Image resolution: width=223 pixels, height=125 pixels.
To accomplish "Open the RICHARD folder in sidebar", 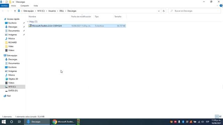I will (x=13, y=42).
